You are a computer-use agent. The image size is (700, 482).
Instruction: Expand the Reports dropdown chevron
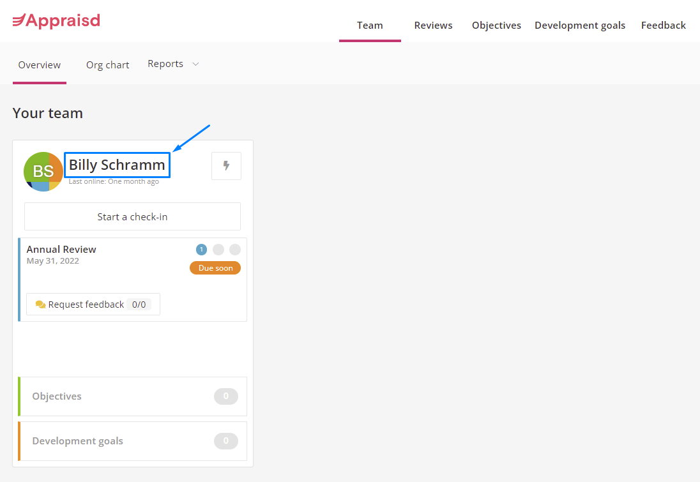click(x=195, y=64)
